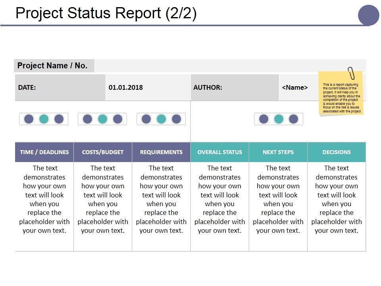The image size is (381, 286).
Task: Select the teal light above Time / Deadlines
Action: (44, 119)
